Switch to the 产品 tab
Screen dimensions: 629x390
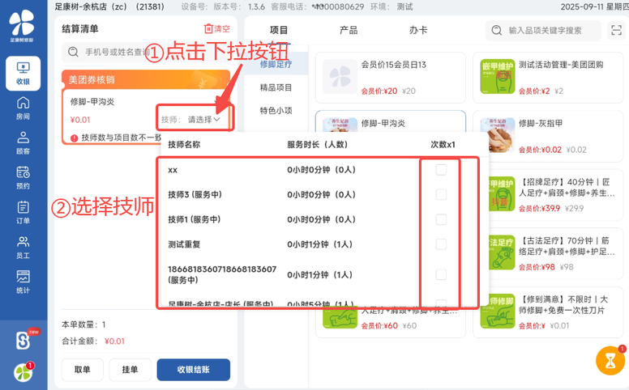349,30
